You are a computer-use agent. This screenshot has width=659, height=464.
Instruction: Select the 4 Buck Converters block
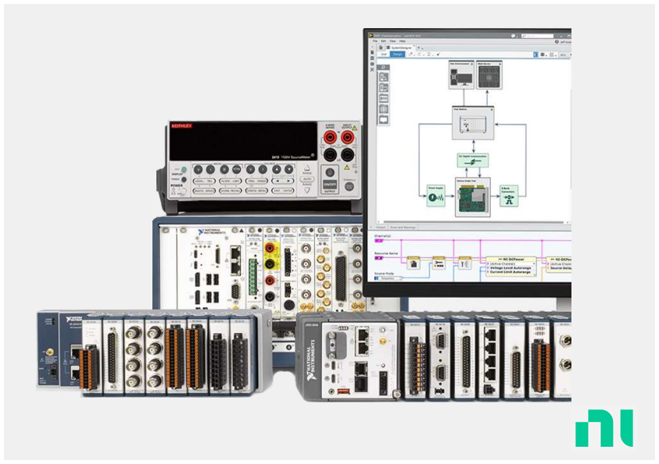509,196
